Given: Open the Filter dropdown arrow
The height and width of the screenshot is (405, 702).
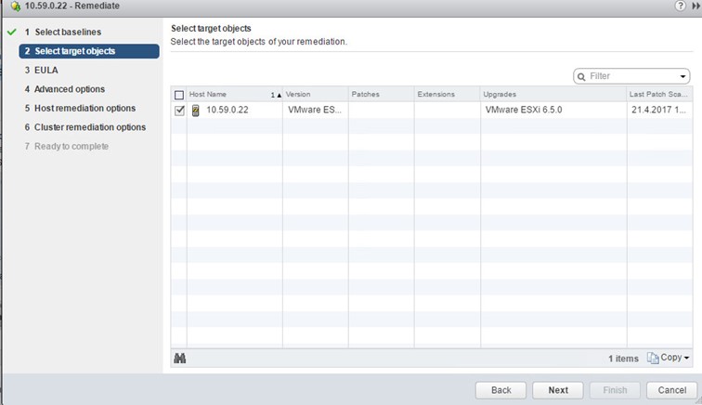Looking at the screenshot, I should click(682, 76).
